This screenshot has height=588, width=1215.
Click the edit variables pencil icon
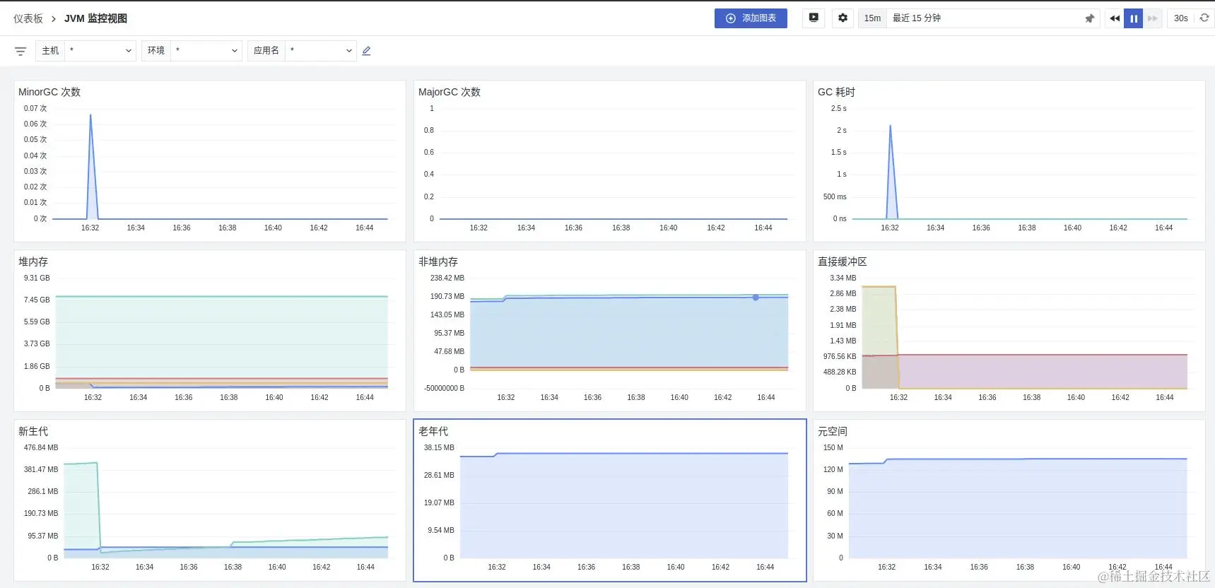tap(366, 51)
